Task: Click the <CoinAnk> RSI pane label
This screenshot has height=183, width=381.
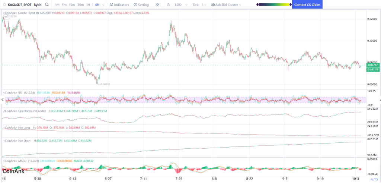Action: pyautogui.click(x=12, y=93)
